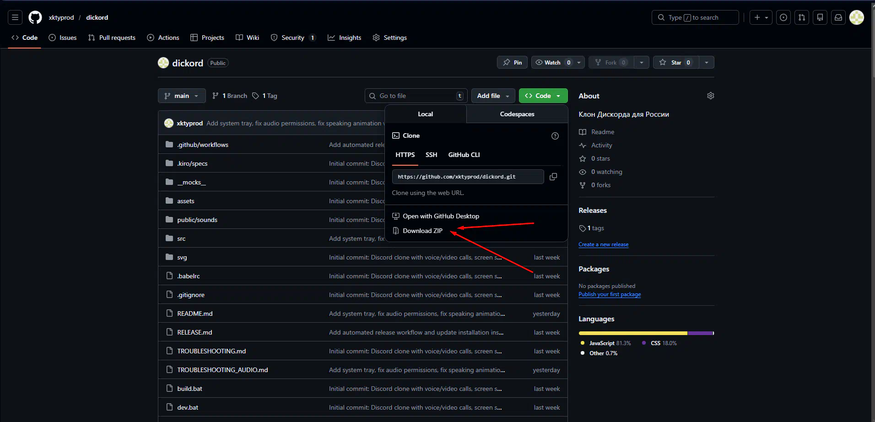Open the Watch notifications button
The image size is (875, 422).
tap(553, 63)
